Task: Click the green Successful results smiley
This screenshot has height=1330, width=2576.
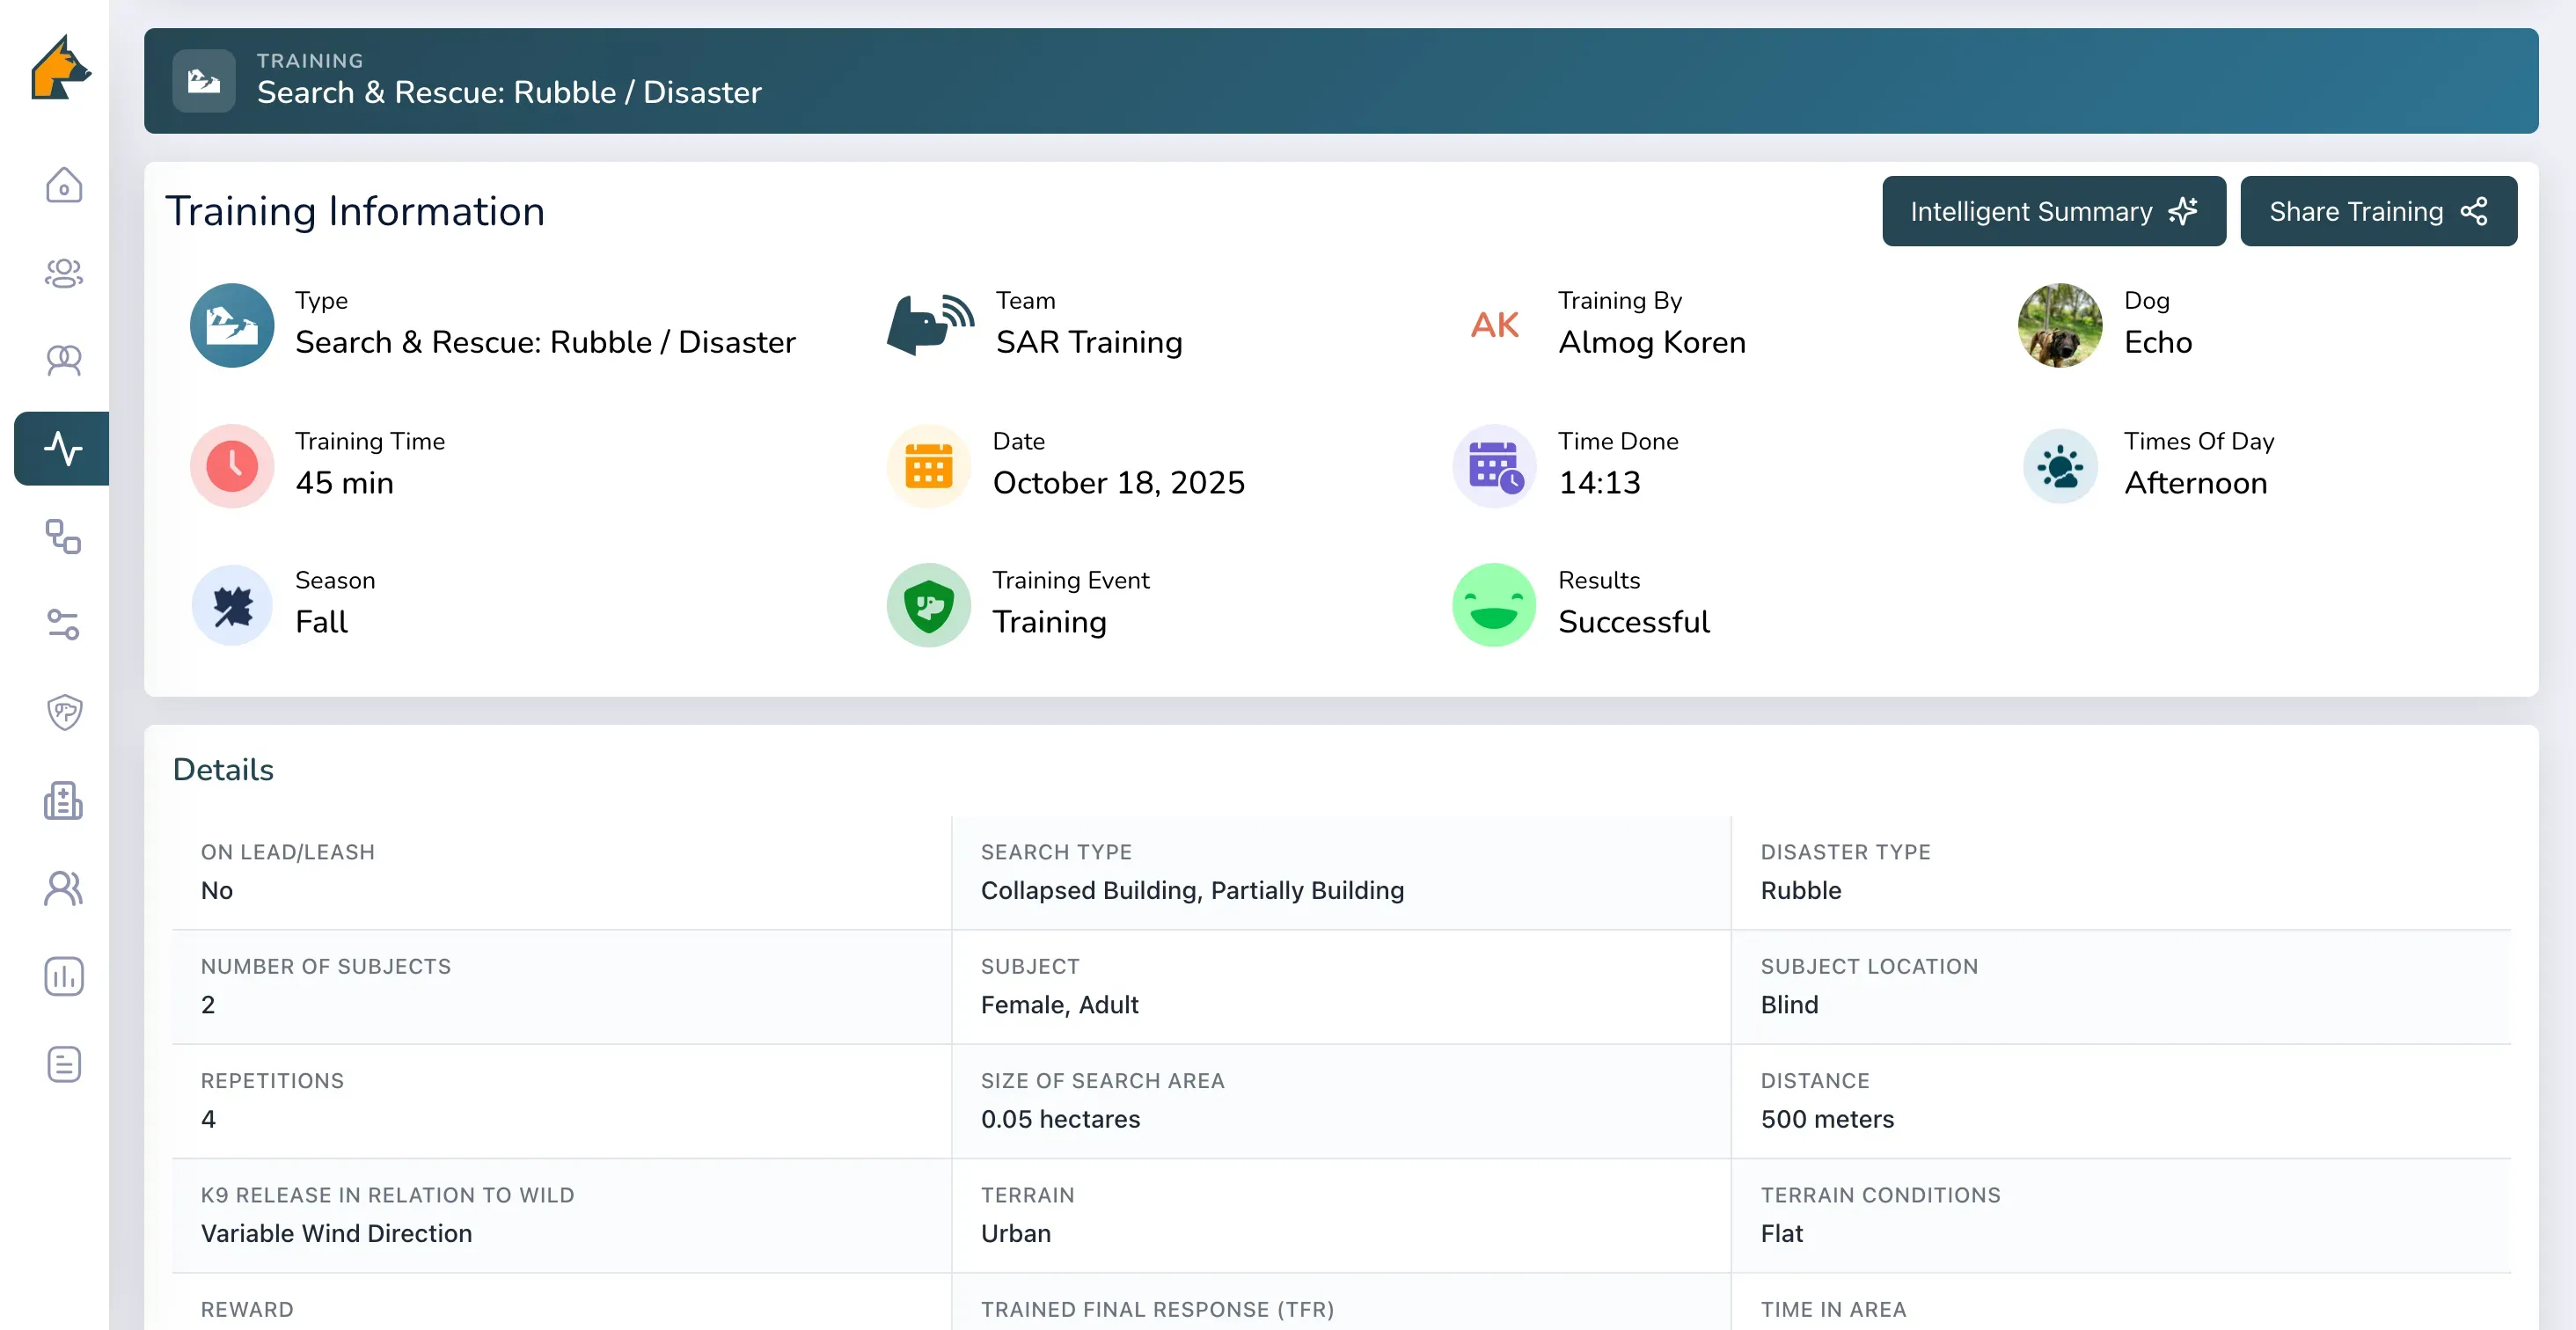Action: [x=1494, y=605]
